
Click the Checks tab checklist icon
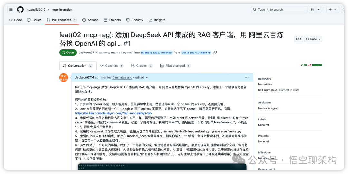coord(133,66)
